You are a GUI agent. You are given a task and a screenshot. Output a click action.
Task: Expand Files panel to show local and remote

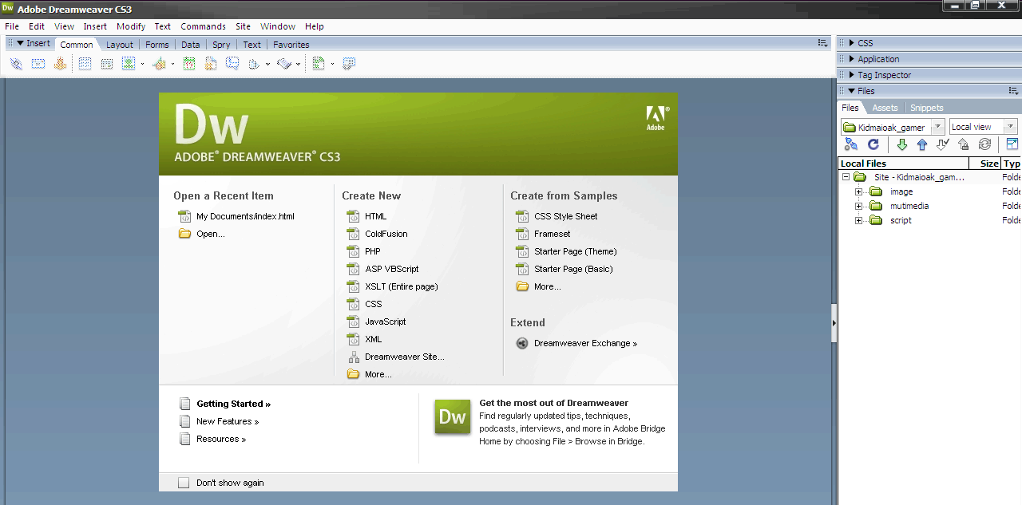1012,144
